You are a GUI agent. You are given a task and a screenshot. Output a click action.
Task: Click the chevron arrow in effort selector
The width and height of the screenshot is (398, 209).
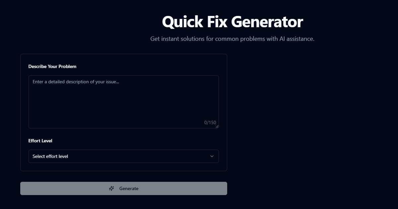[212, 156]
